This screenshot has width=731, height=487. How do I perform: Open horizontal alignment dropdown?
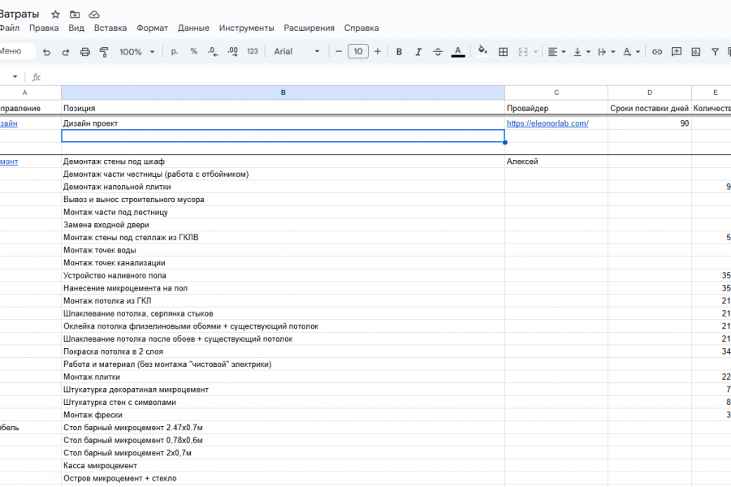556,52
